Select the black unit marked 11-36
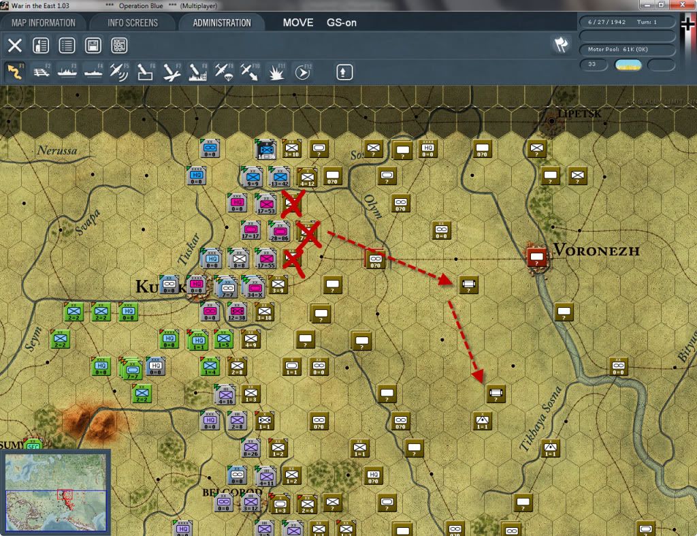 pyautogui.click(x=266, y=149)
